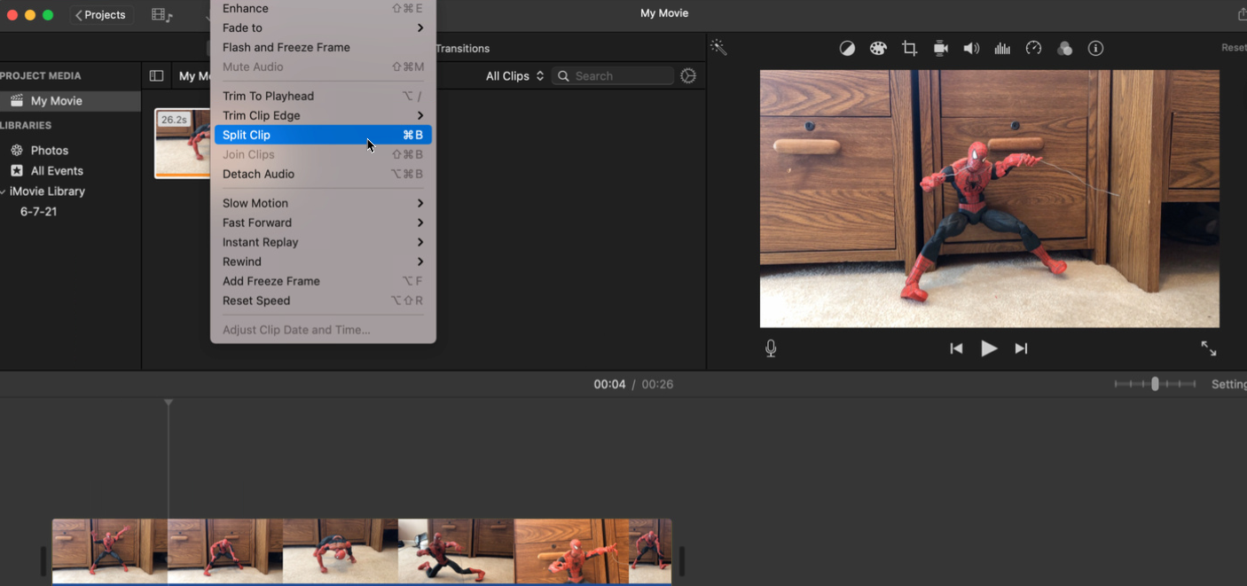The height and width of the screenshot is (586, 1247).
Task: Collapse the iMovie Library
Action: [4, 191]
